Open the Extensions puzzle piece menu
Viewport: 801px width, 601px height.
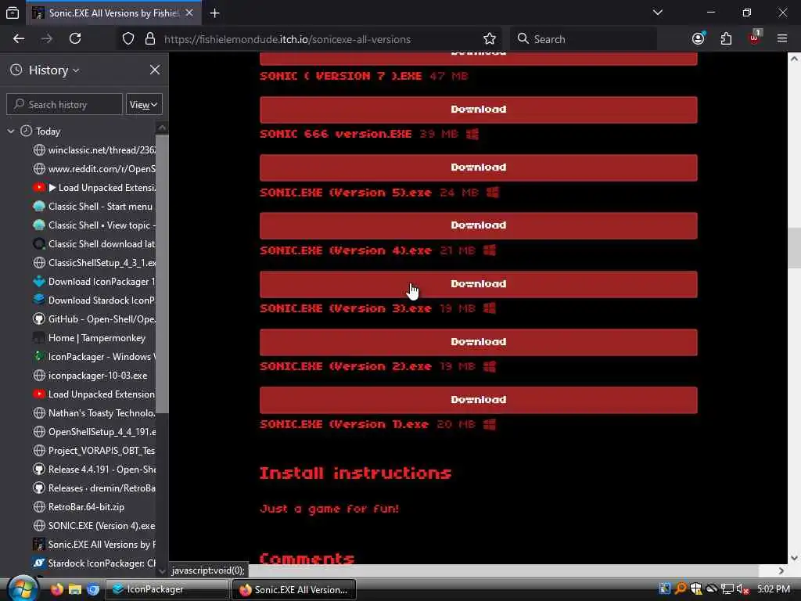(x=726, y=39)
